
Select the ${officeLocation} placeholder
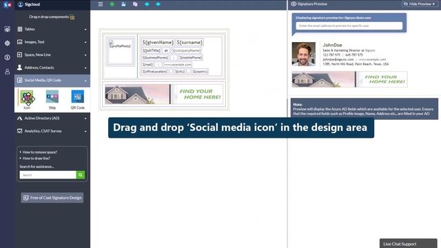click(x=154, y=72)
